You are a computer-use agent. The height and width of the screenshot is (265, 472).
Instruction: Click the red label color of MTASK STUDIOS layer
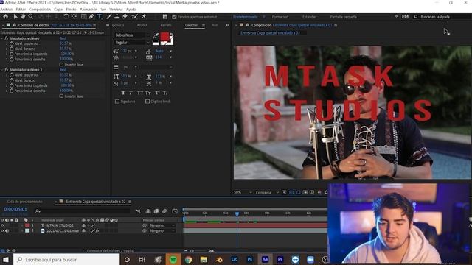tap(27, 225)
